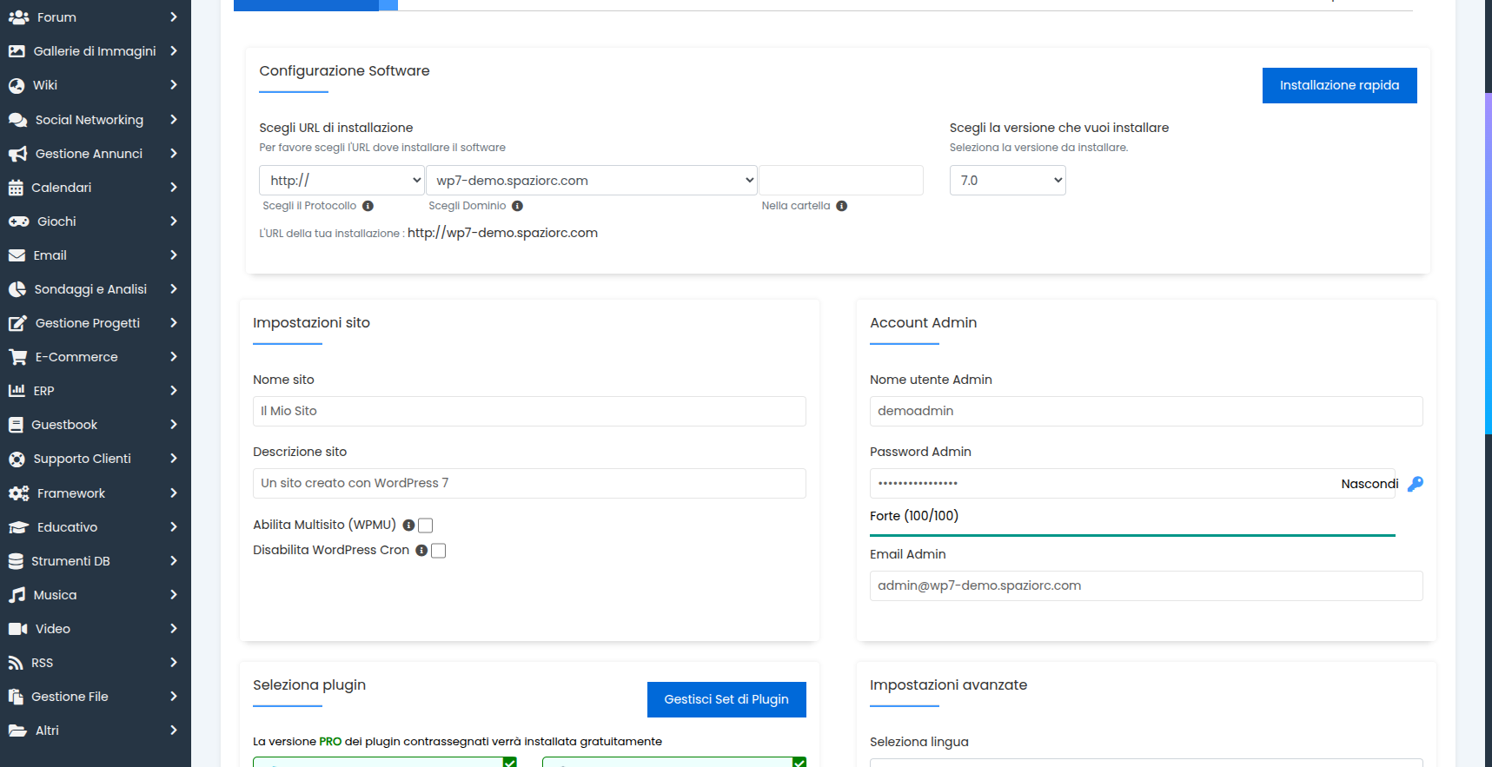1492x767 pixels.
Task: Expand the Framework category chevron
Action: (174, 493)
